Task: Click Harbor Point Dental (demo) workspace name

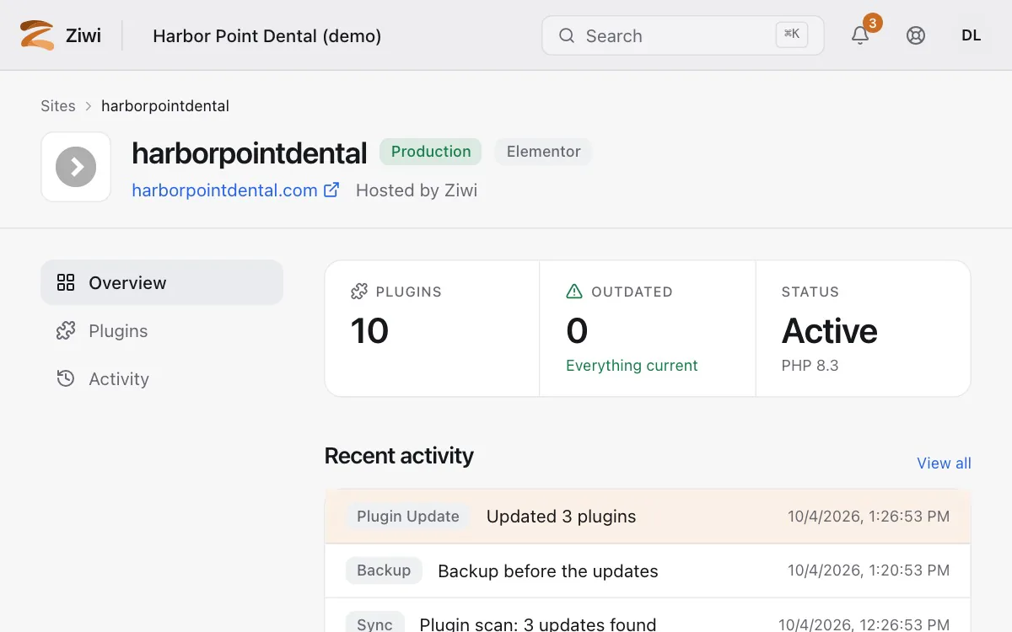Action: click(267, 36)
